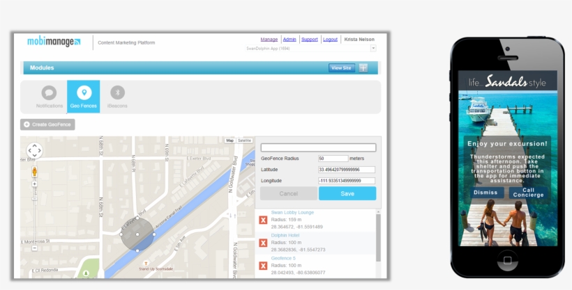Tap Dismiss on the phone alert

486,193
